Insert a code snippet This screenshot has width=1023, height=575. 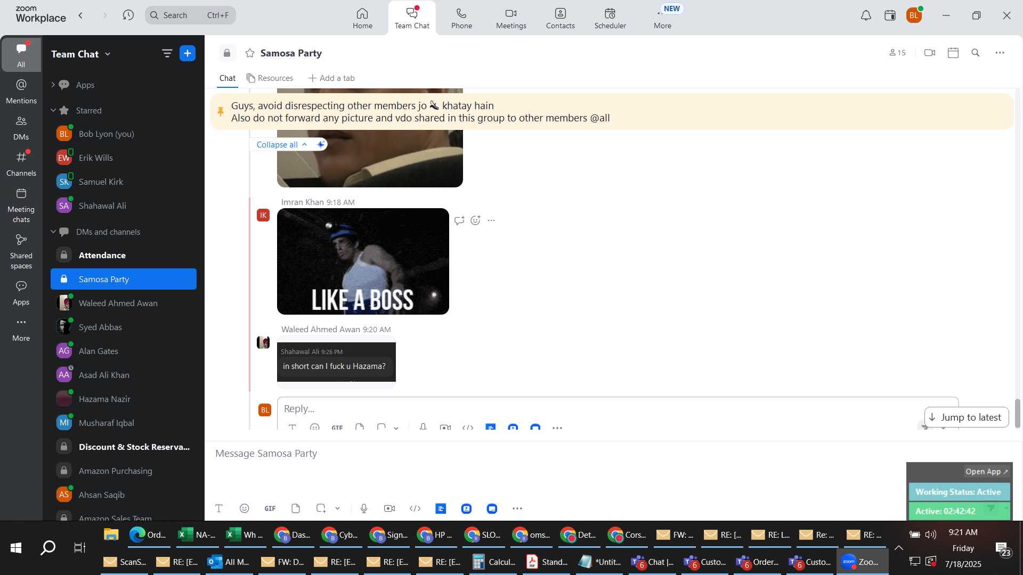(415, 508)
